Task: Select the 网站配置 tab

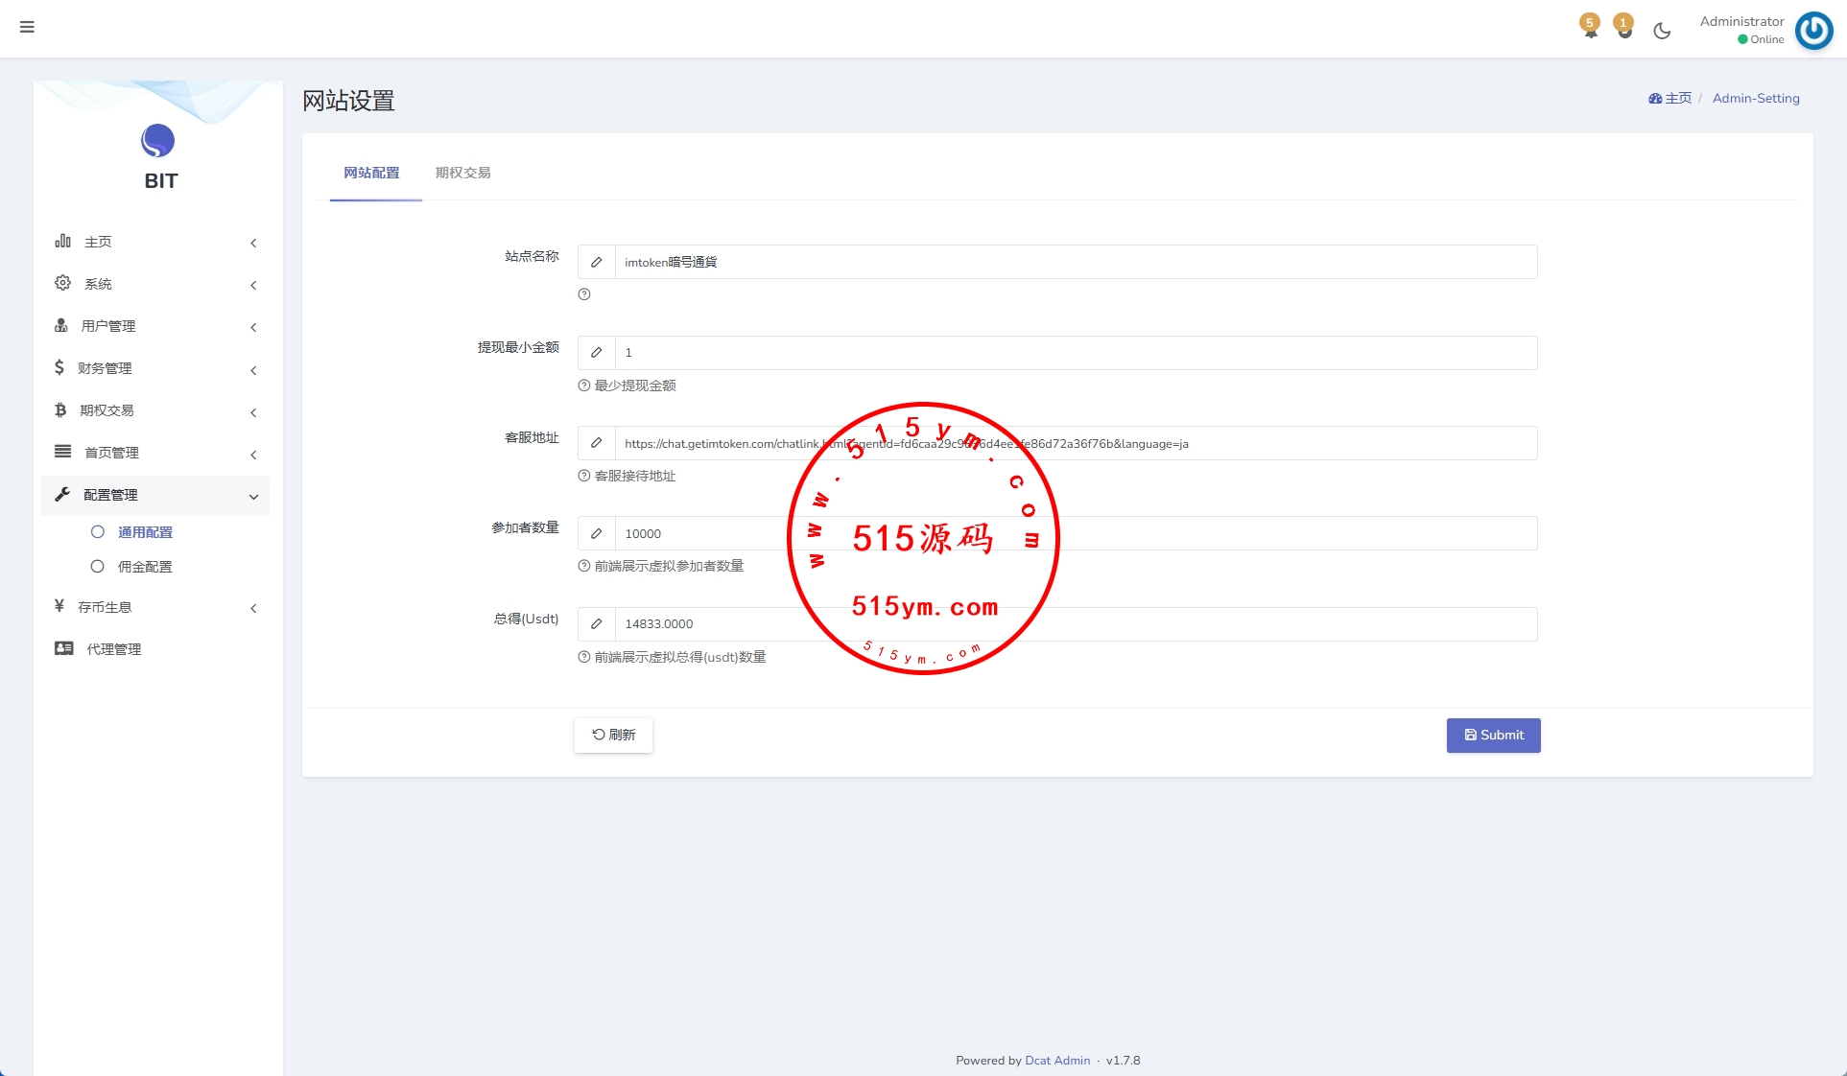Action: [372, 173]
